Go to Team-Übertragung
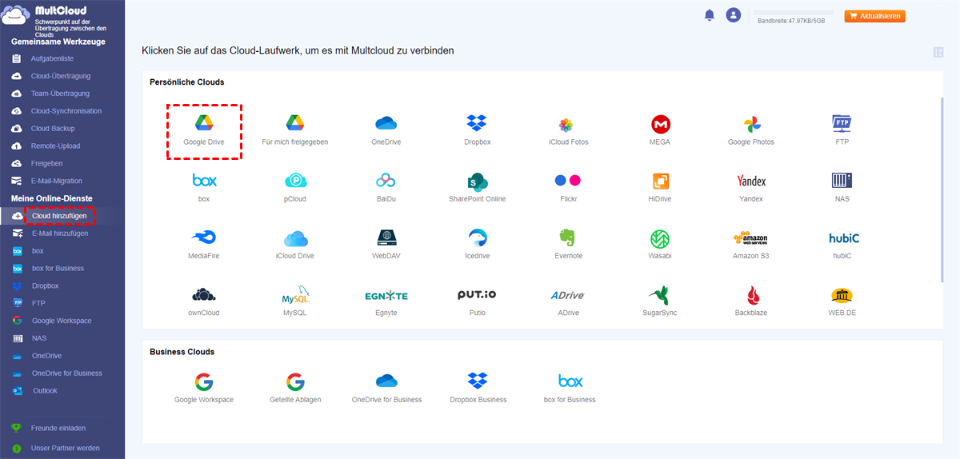Viewport: 960px width, 459px height. (x=62, y=94)
